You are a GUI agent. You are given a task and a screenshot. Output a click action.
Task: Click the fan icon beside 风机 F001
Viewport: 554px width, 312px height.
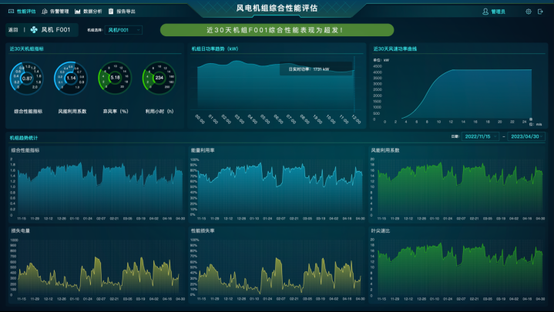35,31
